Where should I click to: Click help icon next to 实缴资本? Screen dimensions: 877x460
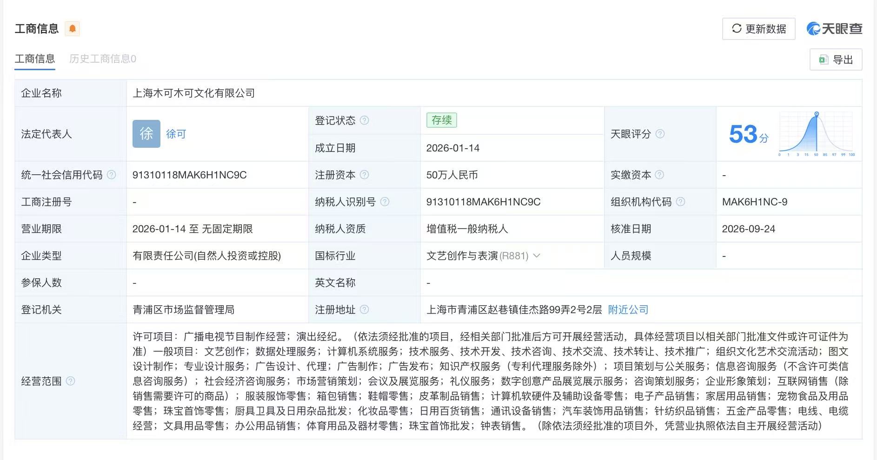(659, 175)
